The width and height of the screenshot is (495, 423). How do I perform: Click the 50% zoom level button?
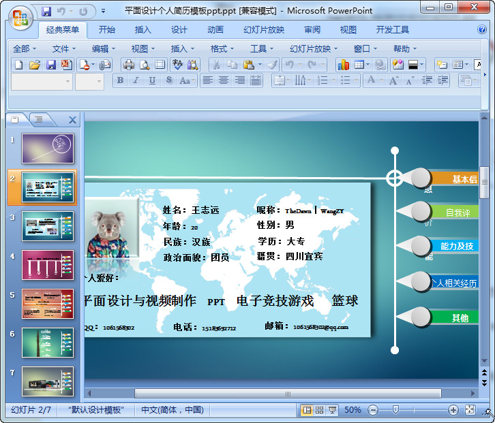(352, 410)
